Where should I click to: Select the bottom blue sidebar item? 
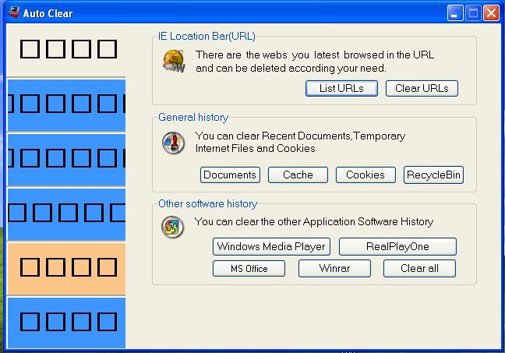[66, 323]
